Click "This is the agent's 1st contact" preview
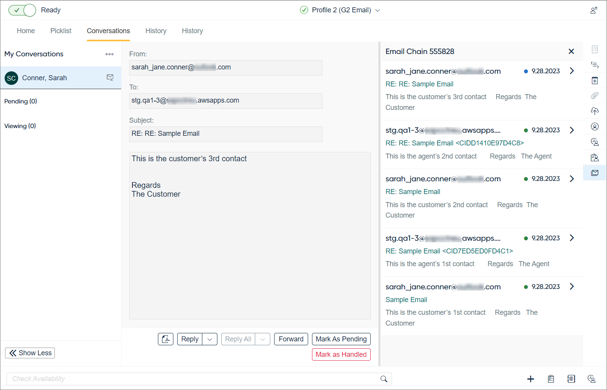Screen dimensions: 607x390 (x=430, y=264)
